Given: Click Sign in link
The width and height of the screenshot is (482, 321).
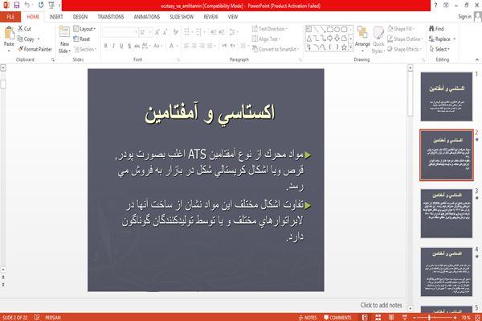Looking at the screenshot, I should point(464,17).
